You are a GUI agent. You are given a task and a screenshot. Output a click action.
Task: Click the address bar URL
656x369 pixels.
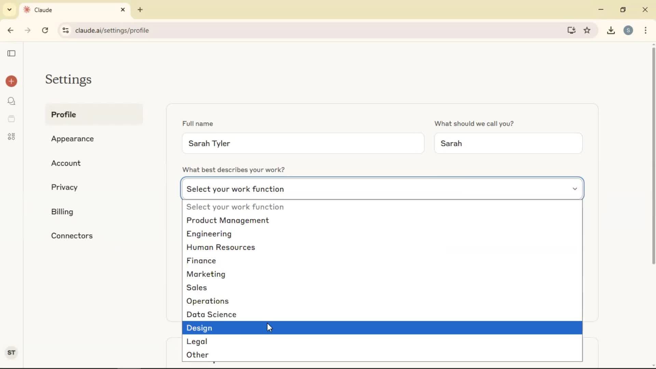[112, 30]
